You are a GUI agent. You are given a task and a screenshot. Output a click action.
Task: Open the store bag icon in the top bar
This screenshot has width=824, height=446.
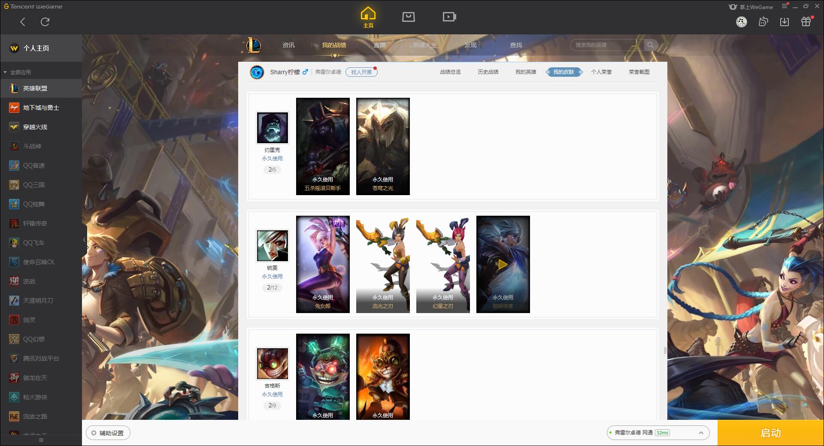click(409, 17)
